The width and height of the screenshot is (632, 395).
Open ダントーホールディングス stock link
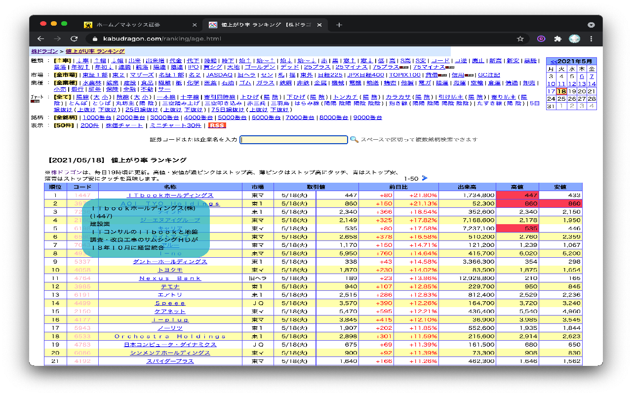tap(170, 261)
